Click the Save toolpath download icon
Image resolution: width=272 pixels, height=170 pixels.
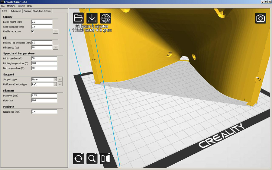click(x=92, y=18)
